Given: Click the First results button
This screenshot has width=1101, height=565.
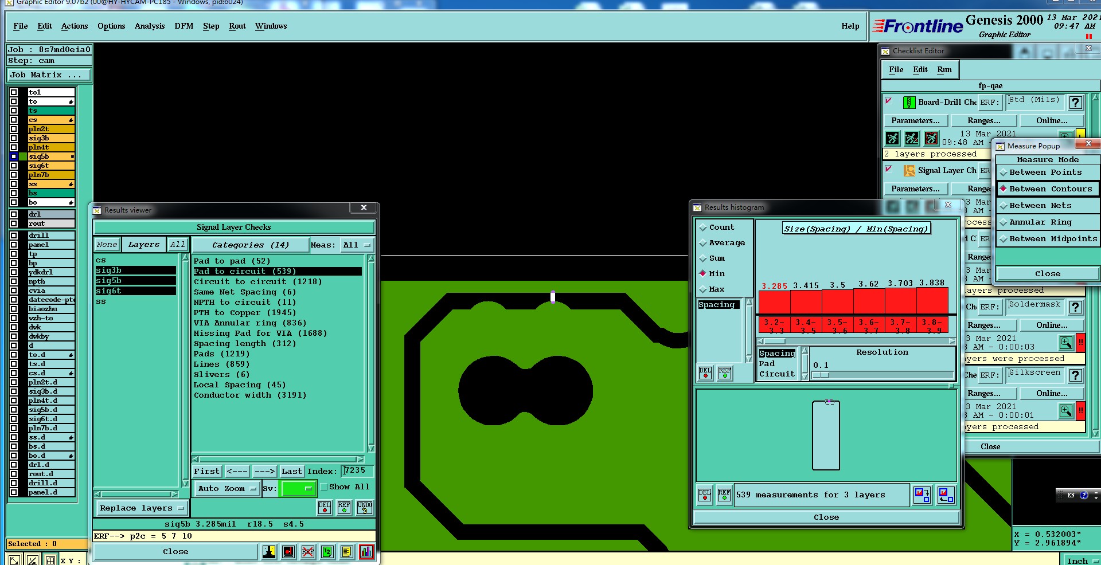Looking at the screenshot, I should coord(206,472).
